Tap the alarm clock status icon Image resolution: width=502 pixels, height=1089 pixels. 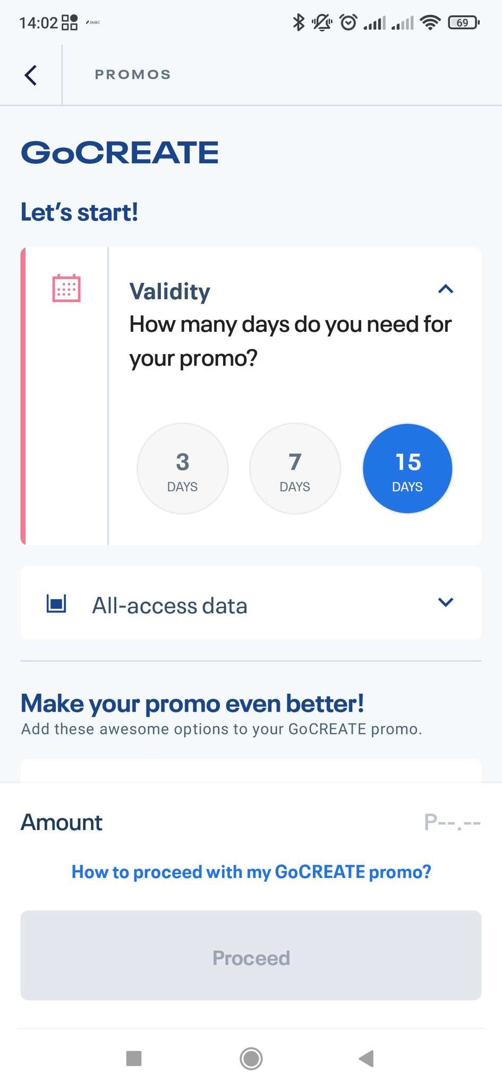(x=348, y=22)
